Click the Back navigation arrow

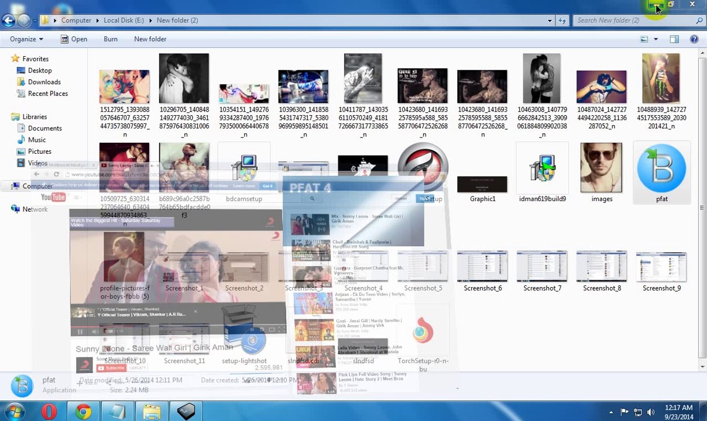(8, 20)
